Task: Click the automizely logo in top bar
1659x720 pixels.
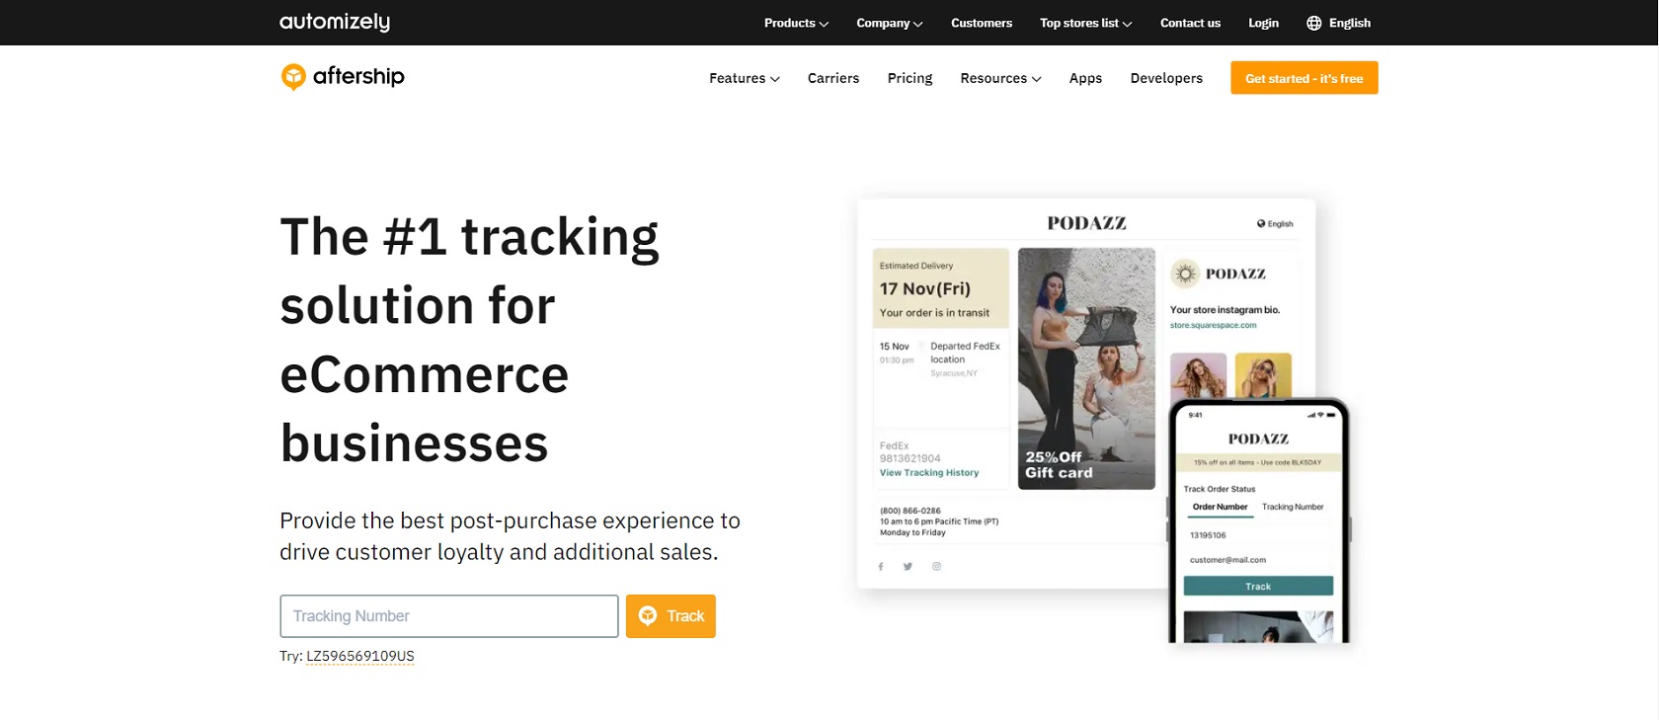Action: [x=335, y=22]
